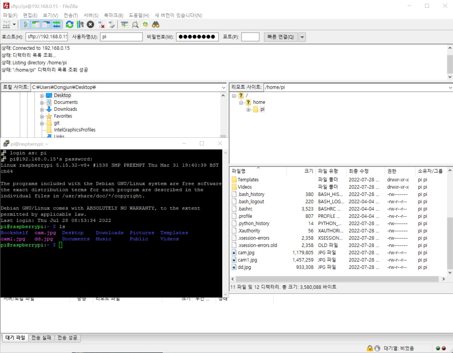Open the Site Manager
The image size is (453, 353).
pos(6,25)
